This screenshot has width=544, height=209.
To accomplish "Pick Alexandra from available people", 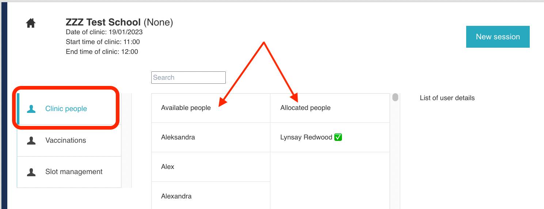I will [x=176, y=196].
